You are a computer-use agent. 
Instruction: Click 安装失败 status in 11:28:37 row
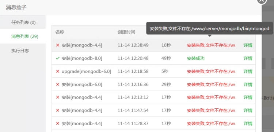coord(211,124)
